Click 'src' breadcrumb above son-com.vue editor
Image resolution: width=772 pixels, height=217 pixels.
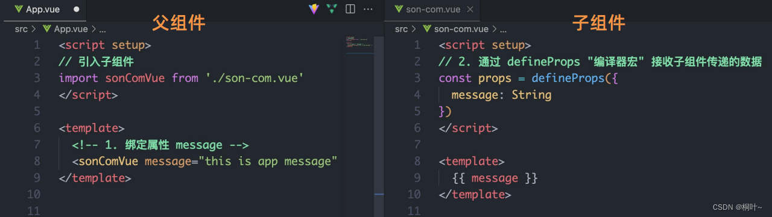tap(401, 28)
